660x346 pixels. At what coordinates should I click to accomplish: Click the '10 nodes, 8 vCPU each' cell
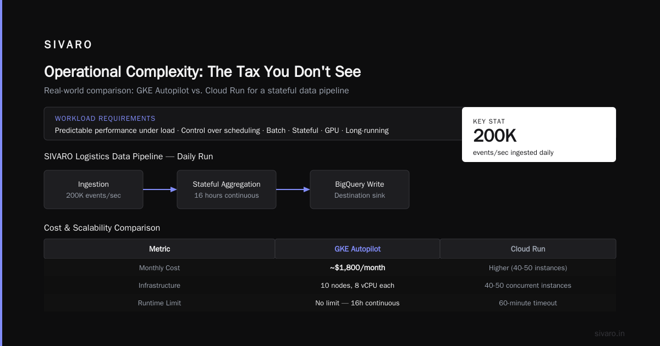pyautogui.click(x=358, y=286)
